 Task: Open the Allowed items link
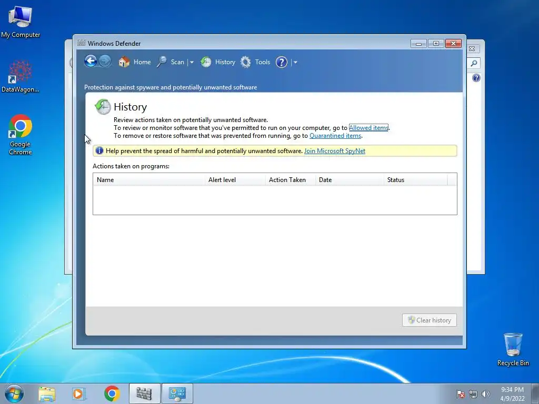click(x=368, y=128)
